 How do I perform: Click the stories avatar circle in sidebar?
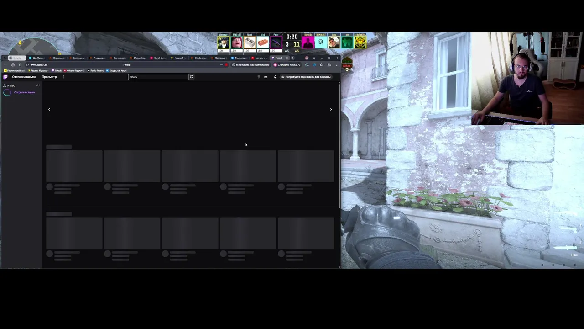[7, 92]
